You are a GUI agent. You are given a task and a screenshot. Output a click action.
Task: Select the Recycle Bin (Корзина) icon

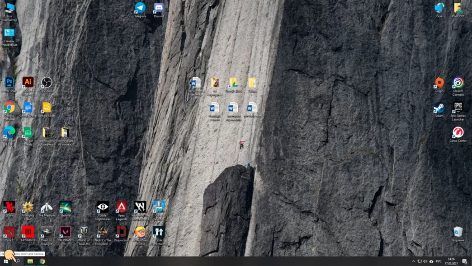[458, 232]
